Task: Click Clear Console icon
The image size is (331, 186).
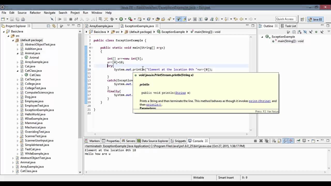Action: [x=274, y=141]
